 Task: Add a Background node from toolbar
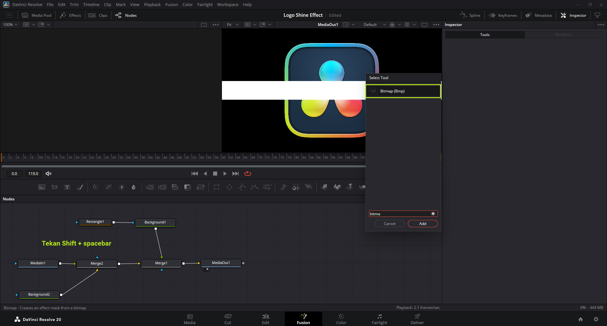42,187
